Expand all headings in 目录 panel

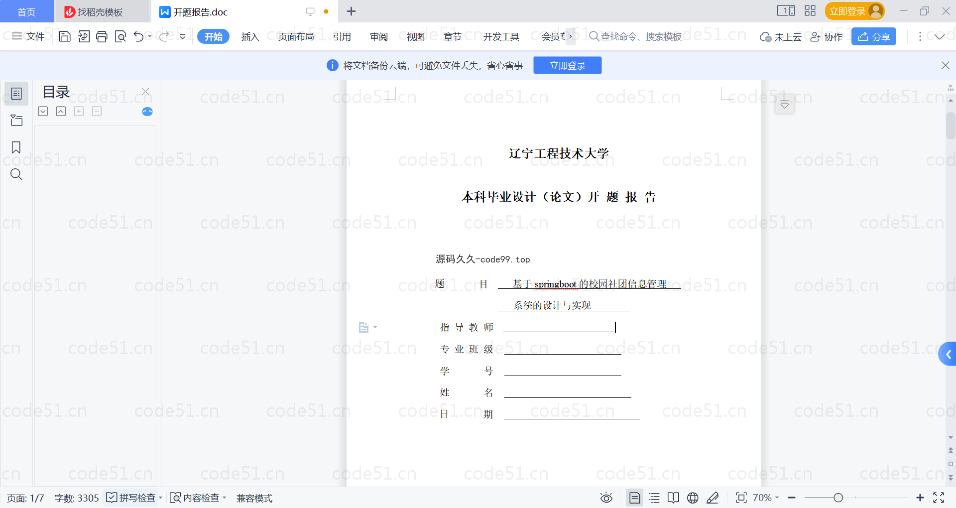[x=43, y=111]
